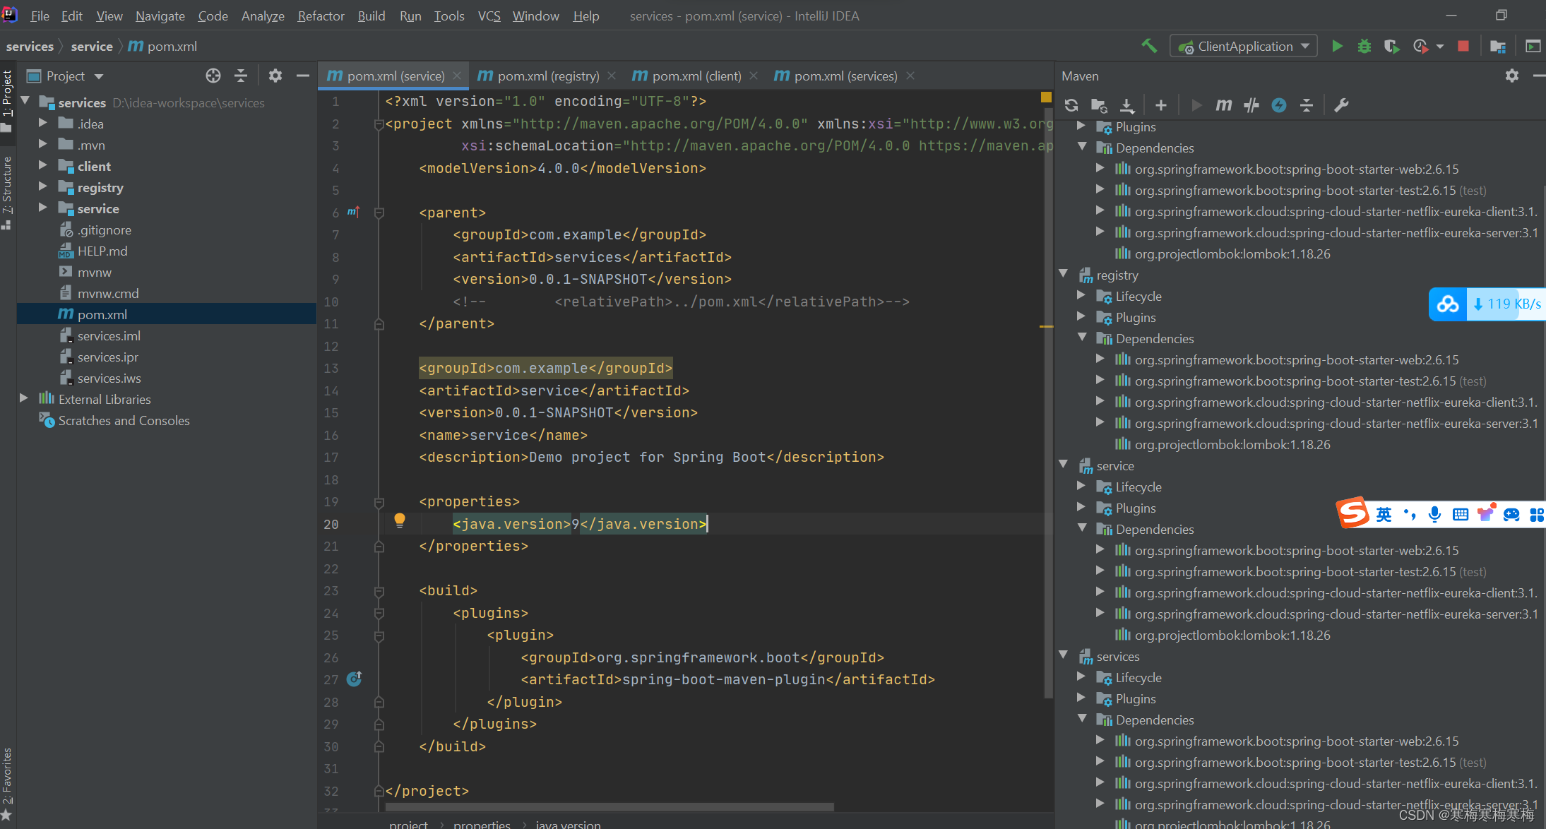Reload all Maven projects
The height and width of the screenshot is (829, 1546).
tap(1071, 105)
